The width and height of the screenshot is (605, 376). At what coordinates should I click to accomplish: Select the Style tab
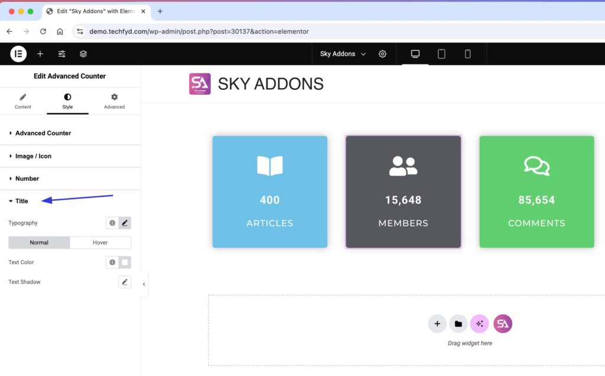[x=67, y=102]
